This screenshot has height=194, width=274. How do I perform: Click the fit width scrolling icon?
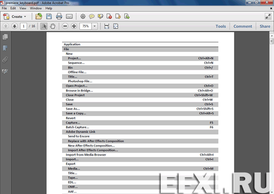107,26
